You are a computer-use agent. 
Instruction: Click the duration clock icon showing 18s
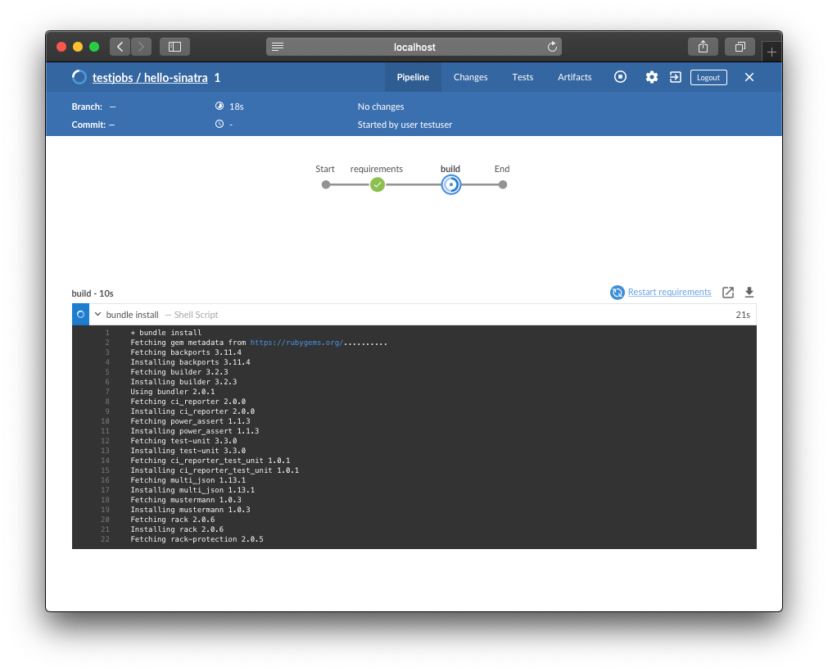[219, 107]
